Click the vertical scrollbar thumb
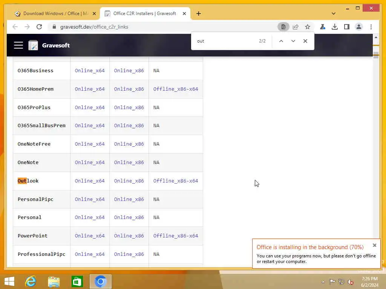This screenshot has width=386, height=289. click(x=376, y=55)
